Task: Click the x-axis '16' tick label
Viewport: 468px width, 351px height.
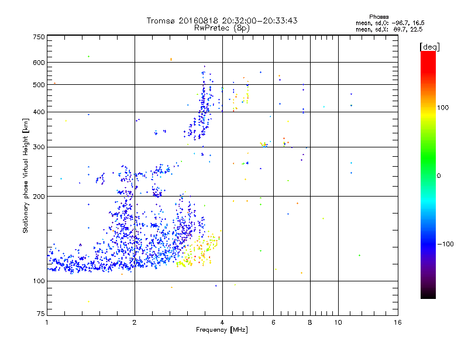Action: 398,322
